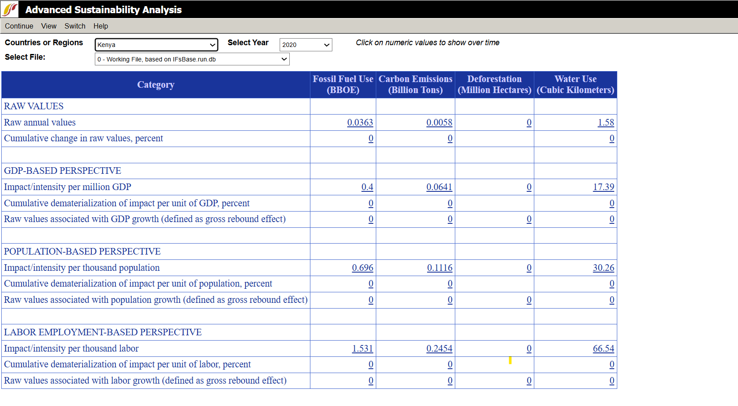Click the application logo icon in title bar
The image size is (738, 406).
10,9
